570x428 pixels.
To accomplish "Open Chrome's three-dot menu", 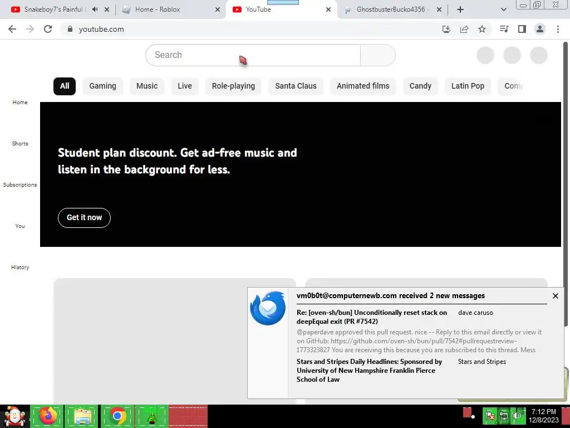I will pos(558,29).
